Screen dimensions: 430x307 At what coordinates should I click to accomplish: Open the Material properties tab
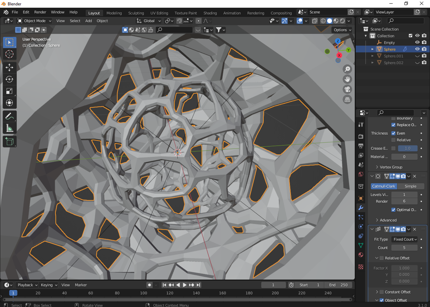(361, 255)
